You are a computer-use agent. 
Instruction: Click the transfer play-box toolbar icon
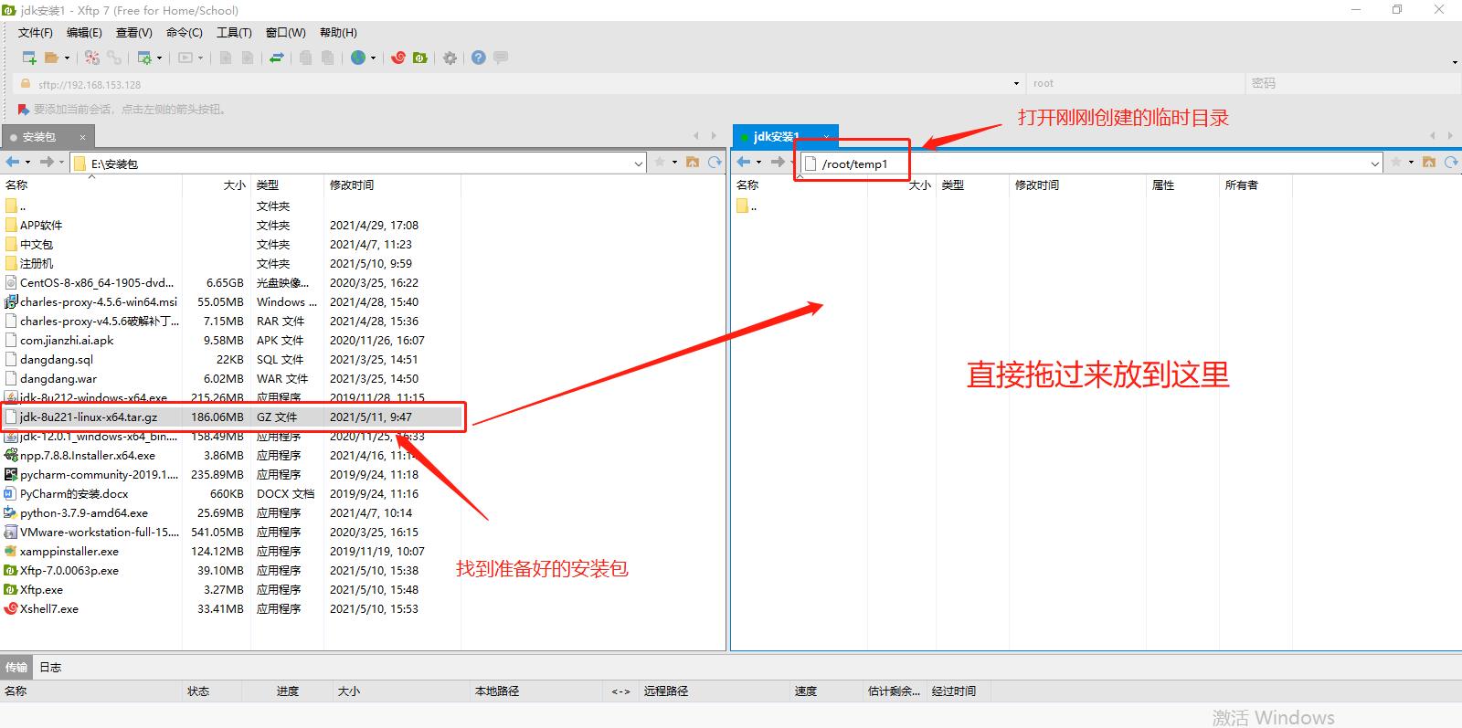(186, 58)
